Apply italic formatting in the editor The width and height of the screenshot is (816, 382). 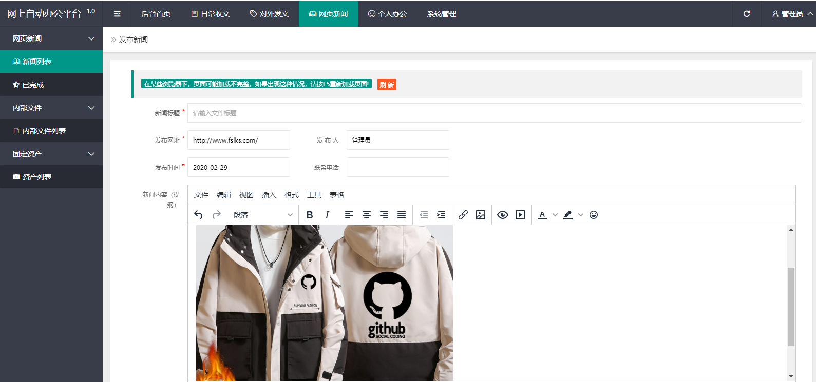point(327,215)
